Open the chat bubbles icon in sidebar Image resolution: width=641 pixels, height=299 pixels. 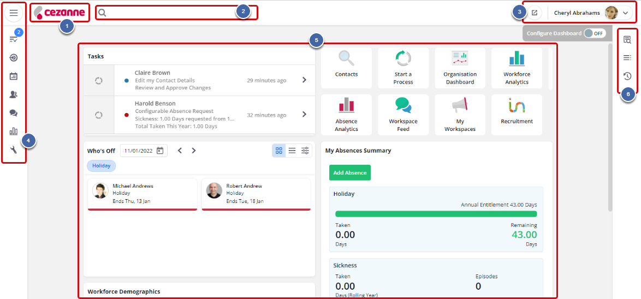(14, 113)
